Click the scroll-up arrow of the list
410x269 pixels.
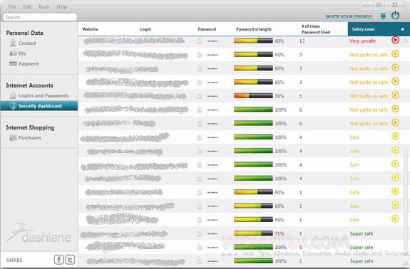click(x=405, y=40)
